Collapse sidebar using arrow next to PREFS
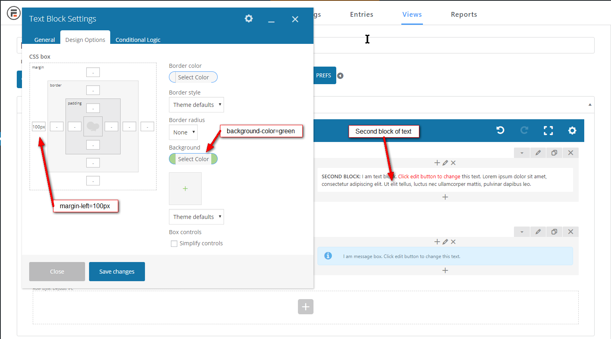611x339 pixels. [340, 76]
